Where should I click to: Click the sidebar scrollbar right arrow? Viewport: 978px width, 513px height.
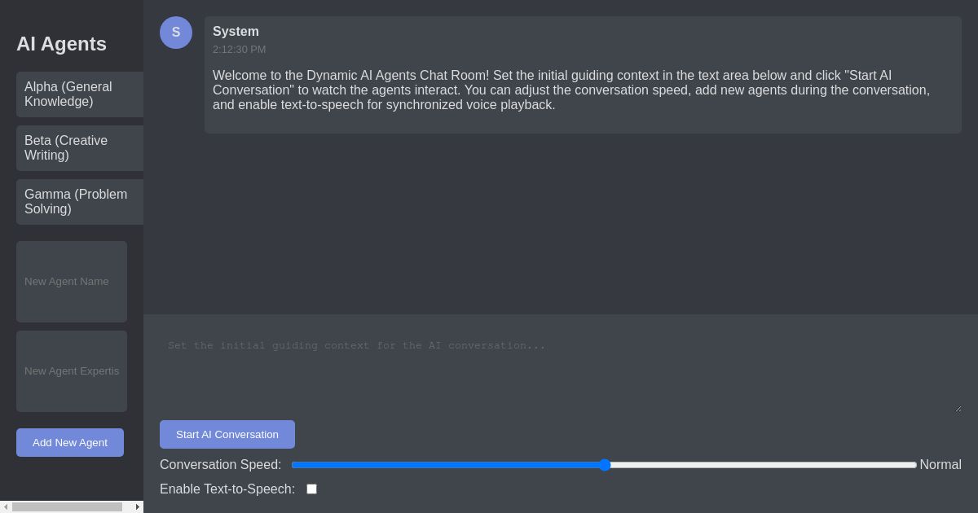(x=137, y=506)
